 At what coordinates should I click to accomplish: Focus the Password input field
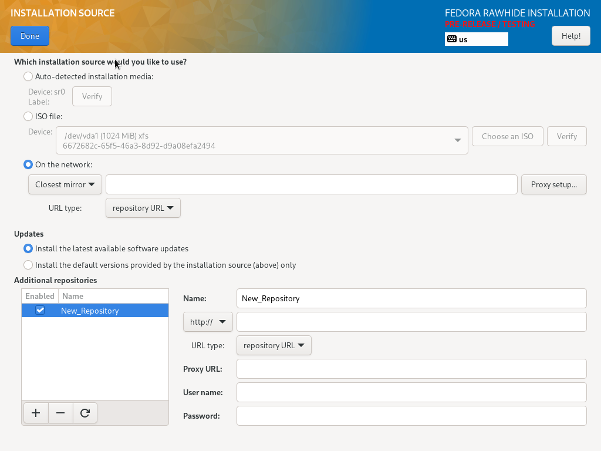[411, 416]
